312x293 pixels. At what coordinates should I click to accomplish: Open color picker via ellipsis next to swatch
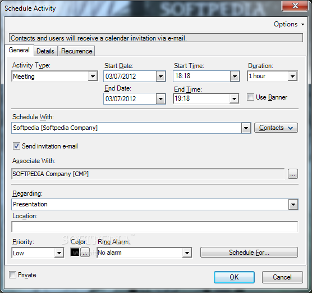point(85,253)
